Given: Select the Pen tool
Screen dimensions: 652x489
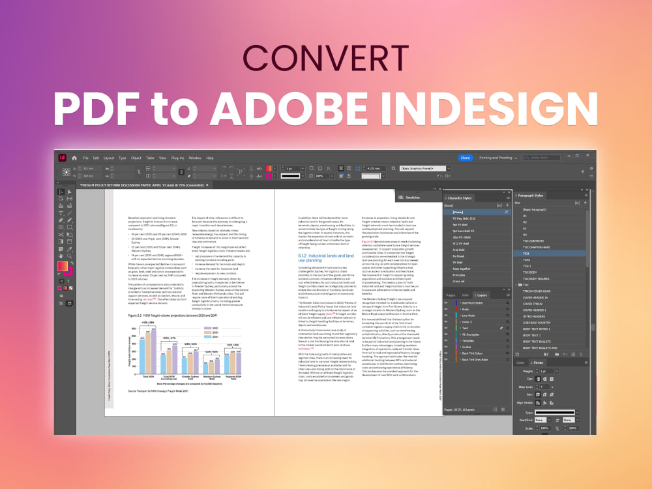Looking at the screenshot, I should pos(61,220).
